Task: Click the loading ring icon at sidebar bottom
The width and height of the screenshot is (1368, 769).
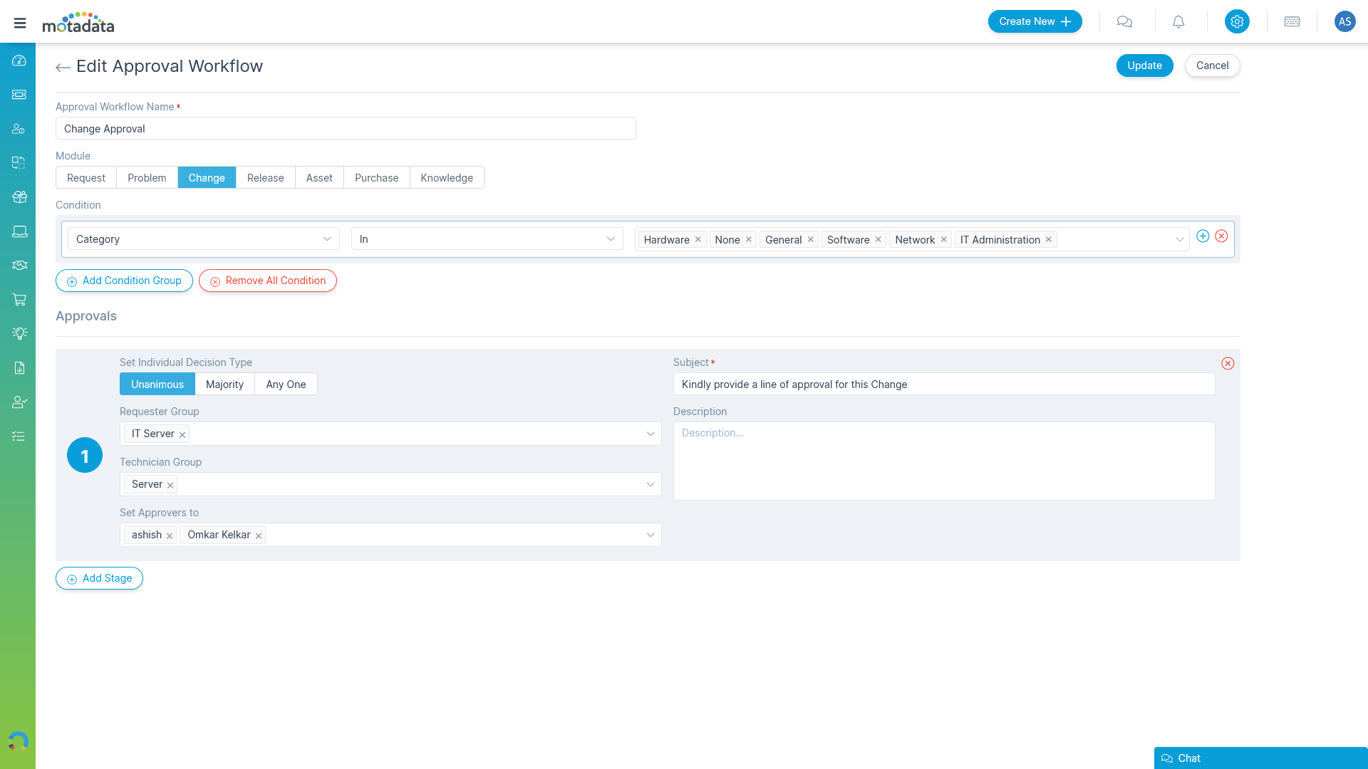Action: pos(18,741)
